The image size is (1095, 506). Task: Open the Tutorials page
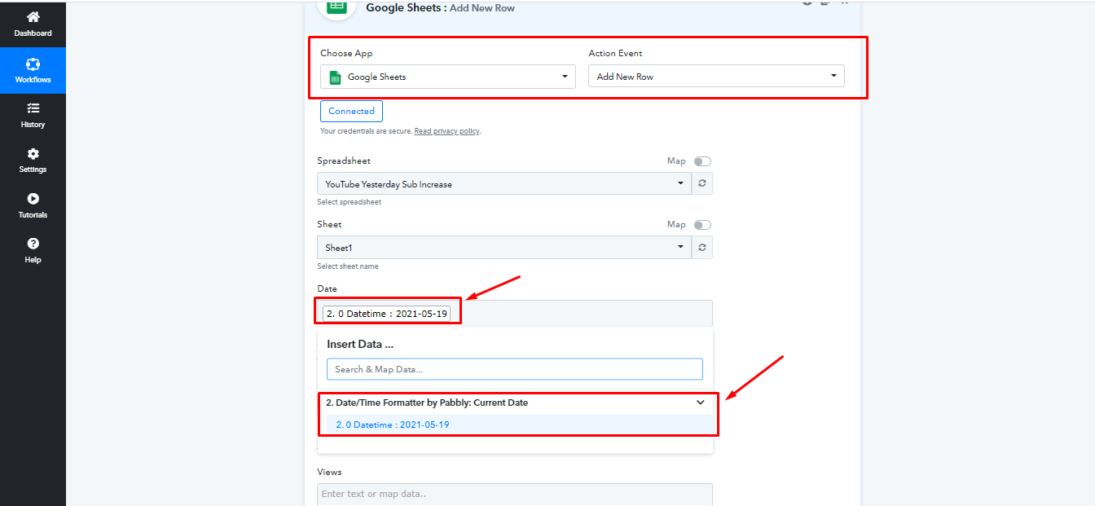click(33, 206)
